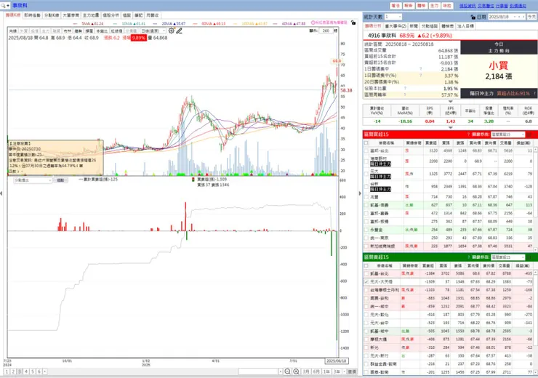The height and width of the screenshot is (378, 538).
Task: Click the chart bar count field showing 260
Action: (x=326, y=31)
